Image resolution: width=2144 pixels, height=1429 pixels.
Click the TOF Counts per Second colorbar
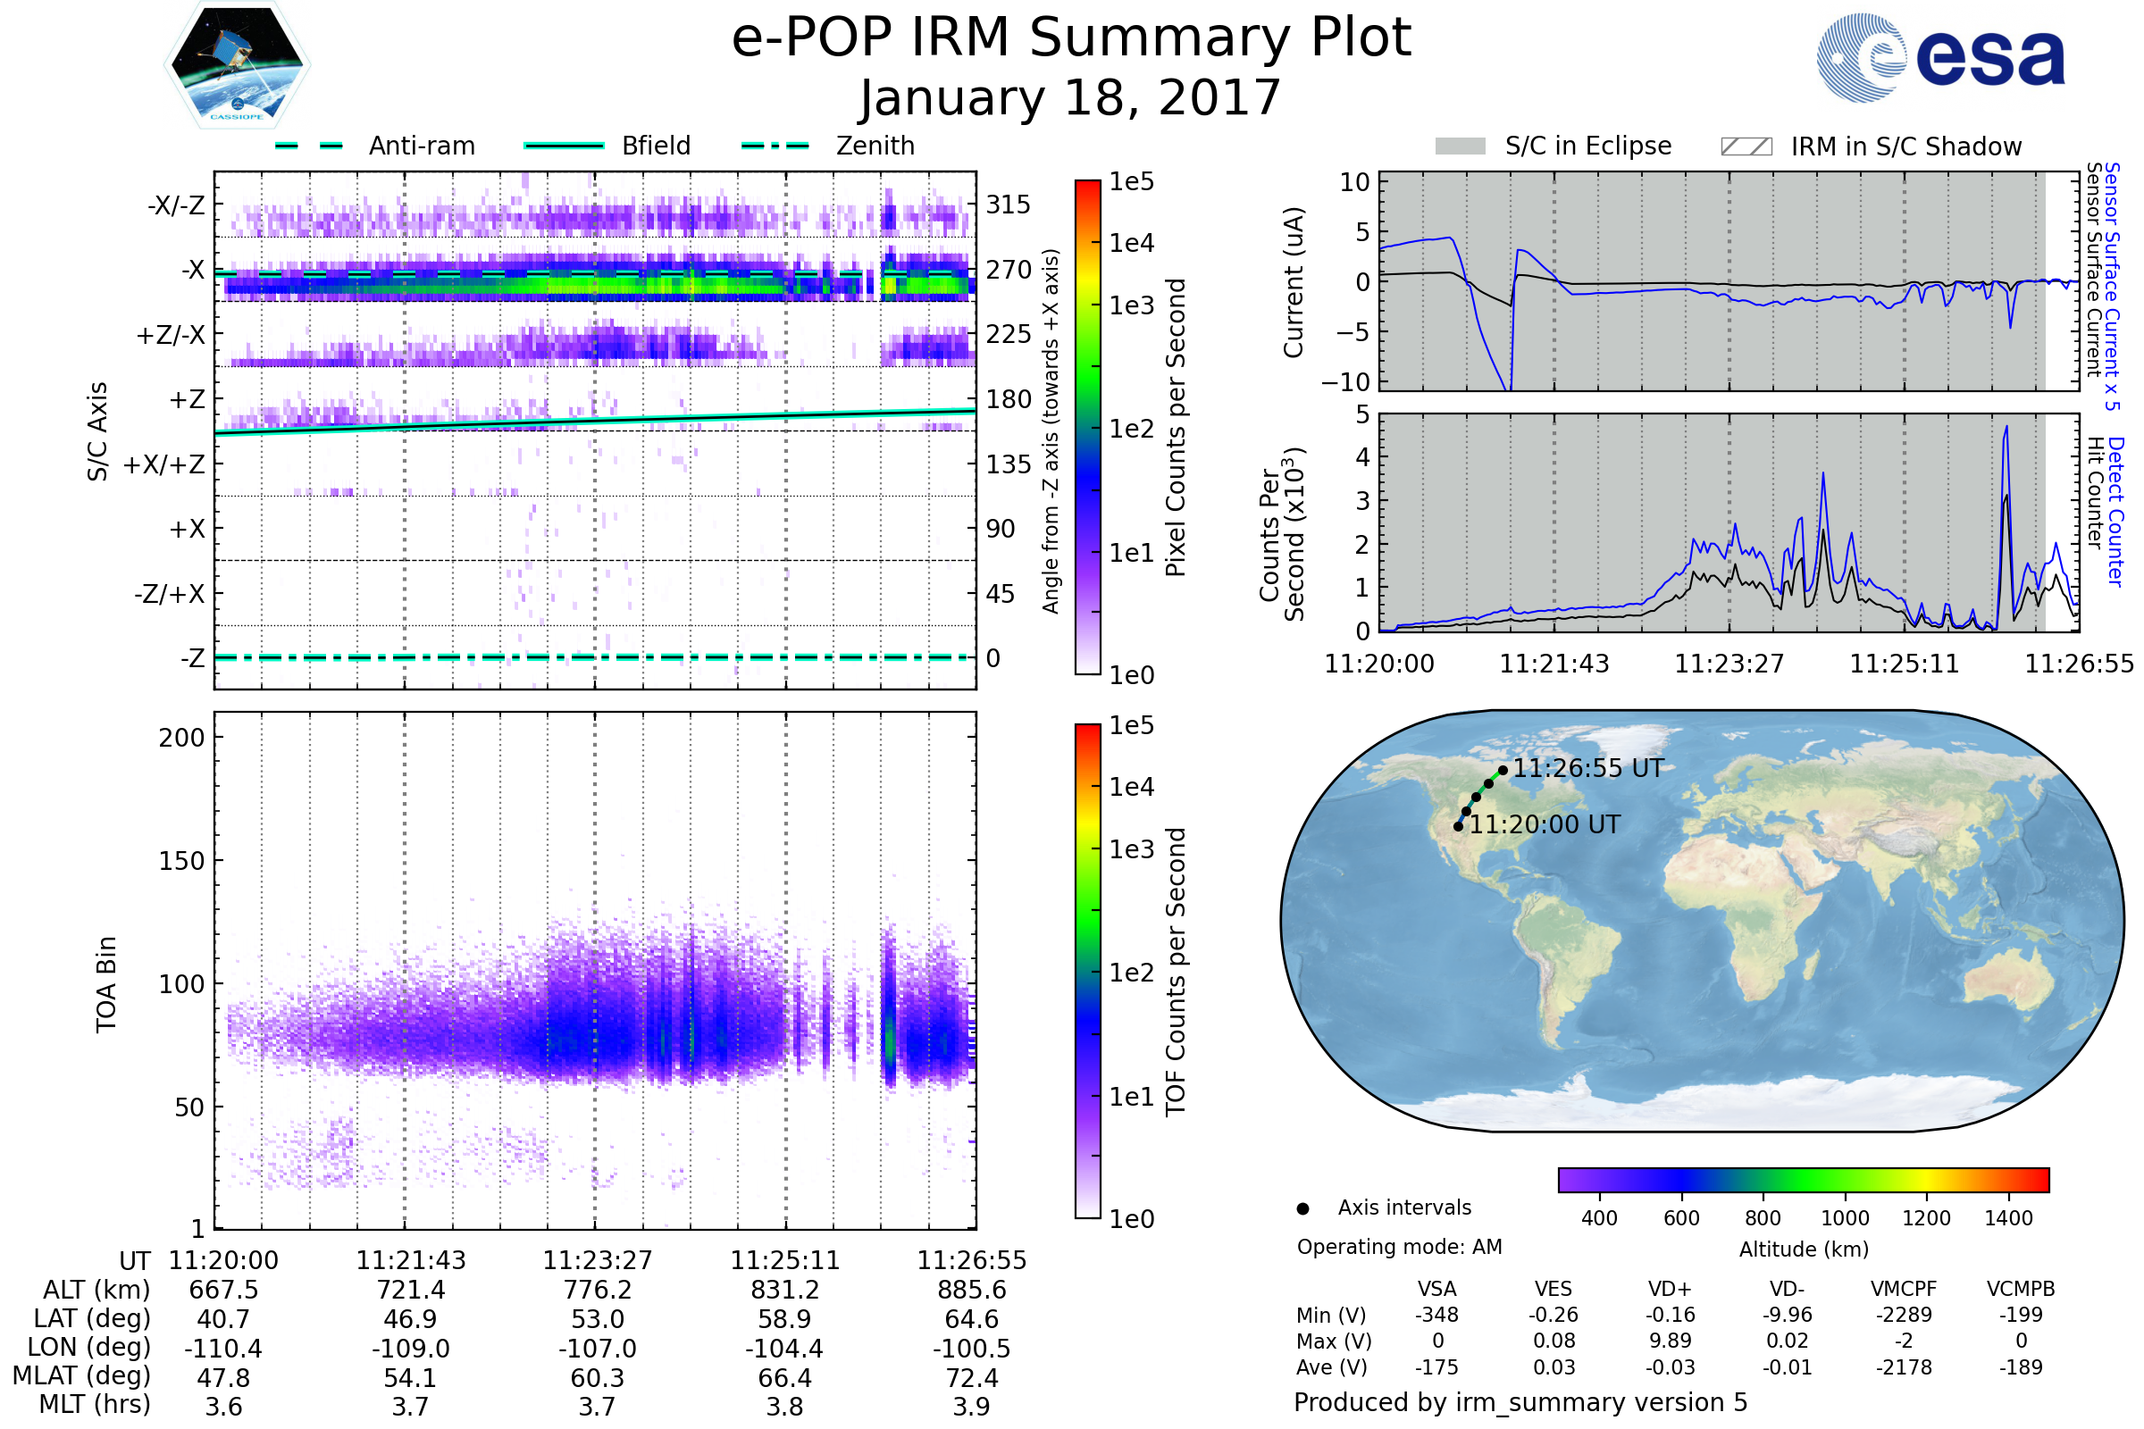1087,971
